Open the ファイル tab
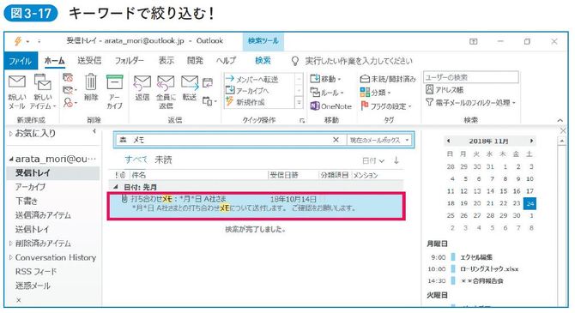Image resolution: width=575 pixels, height=313 pixels. tap(21, 61)
